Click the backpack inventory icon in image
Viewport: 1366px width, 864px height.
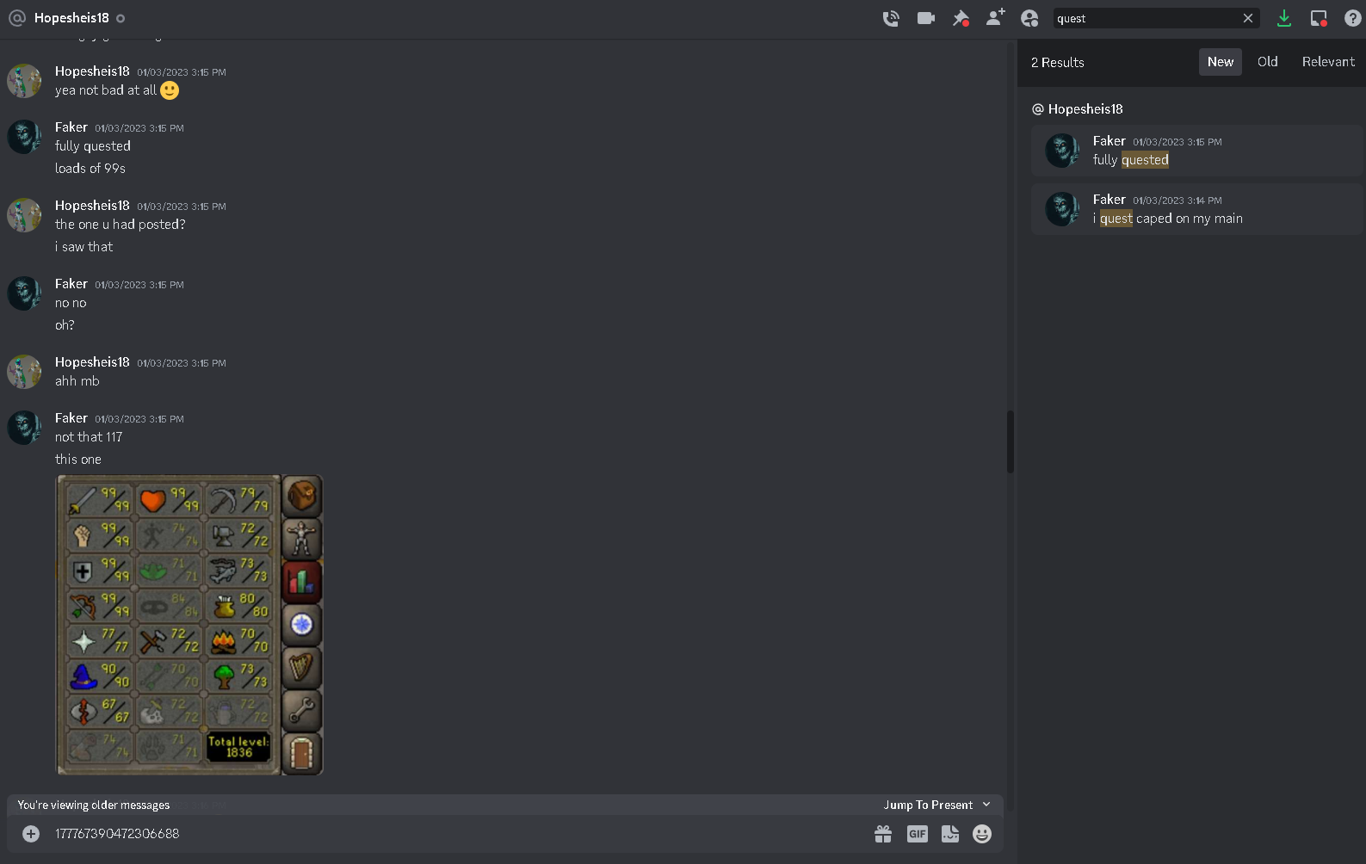[302, 497]
